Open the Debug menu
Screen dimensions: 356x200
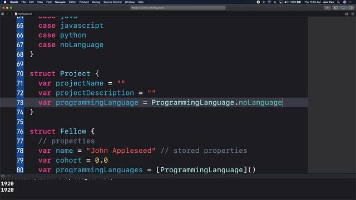pos(96,2)
